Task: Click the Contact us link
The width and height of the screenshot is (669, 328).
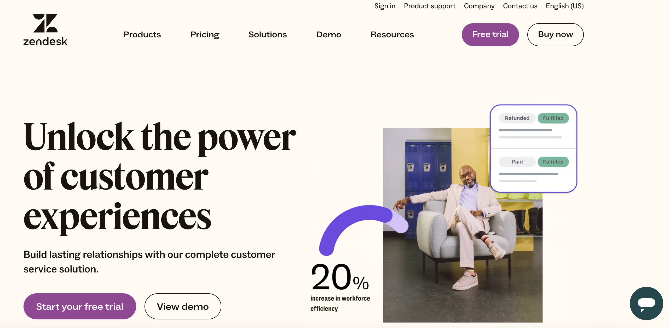Action: click(x=520, y=6)
